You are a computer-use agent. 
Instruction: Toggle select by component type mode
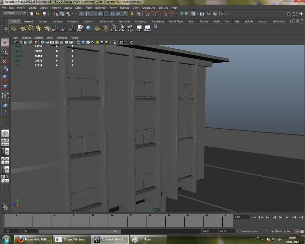point(68,13)
